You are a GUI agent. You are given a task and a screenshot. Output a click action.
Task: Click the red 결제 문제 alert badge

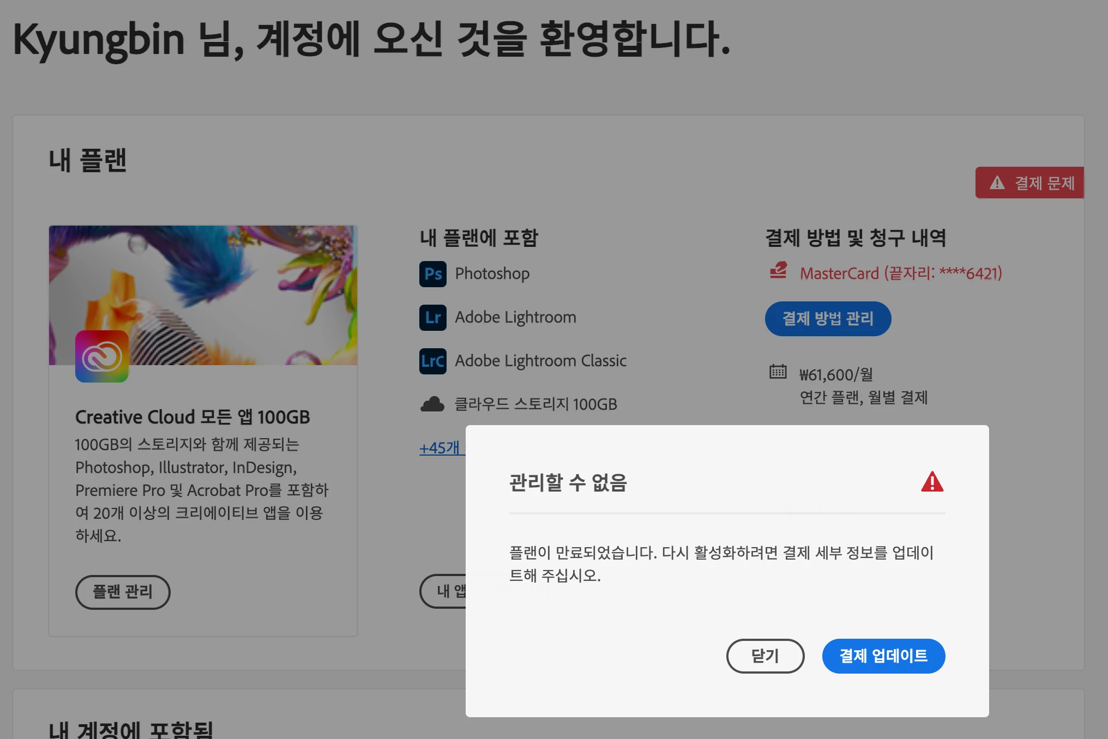click(1030, 183)
